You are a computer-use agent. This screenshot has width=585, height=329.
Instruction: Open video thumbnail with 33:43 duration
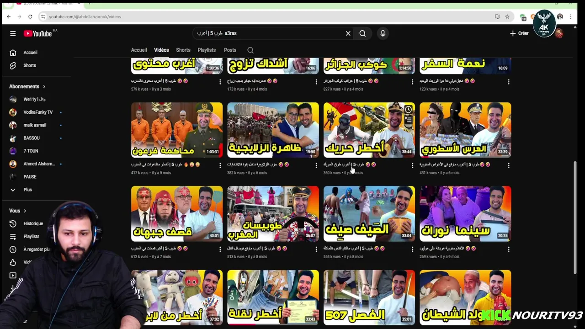point(273,297)
